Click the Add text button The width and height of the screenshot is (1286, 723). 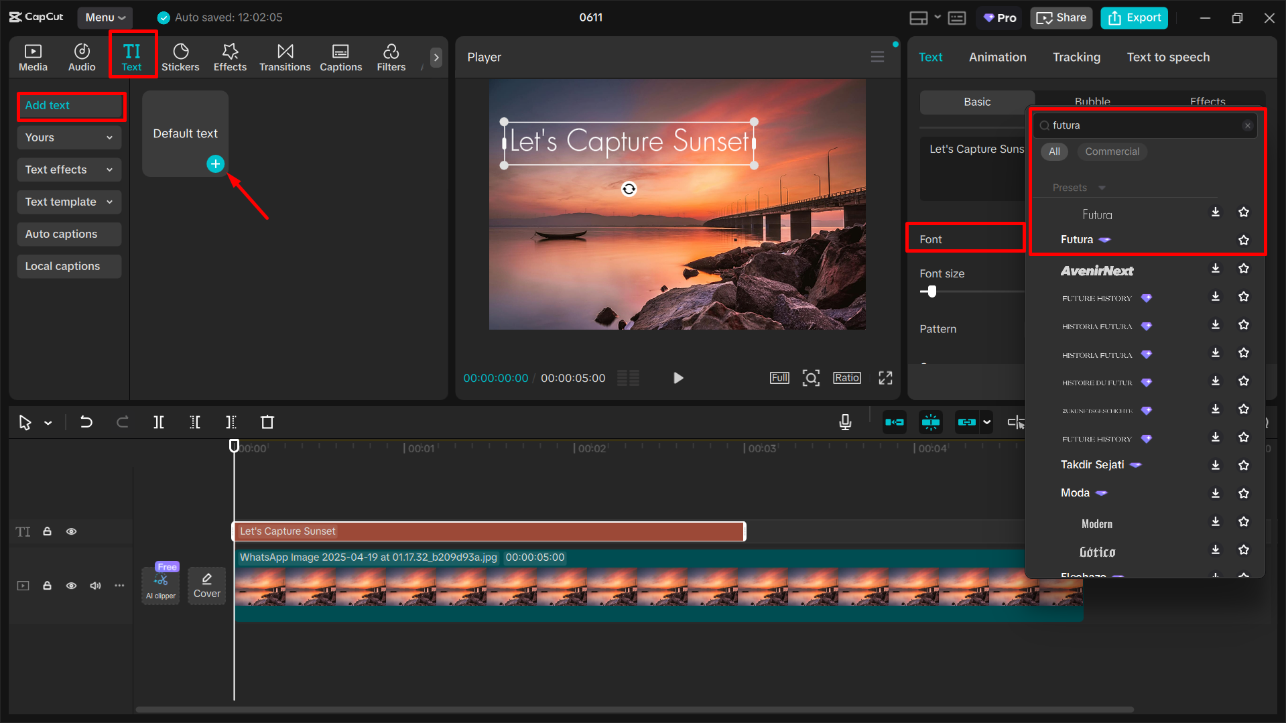[70, 105]
